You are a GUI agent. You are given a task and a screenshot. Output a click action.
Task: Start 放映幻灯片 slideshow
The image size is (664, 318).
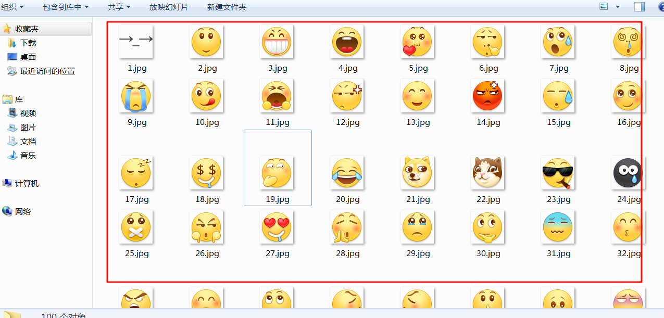[x=169, y=7]
